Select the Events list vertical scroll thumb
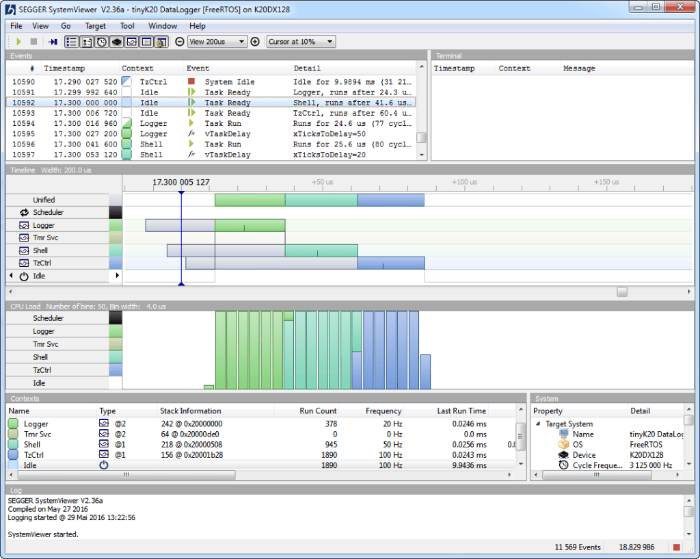The height and width of the screenshot is (559, 700). [421, 137]
